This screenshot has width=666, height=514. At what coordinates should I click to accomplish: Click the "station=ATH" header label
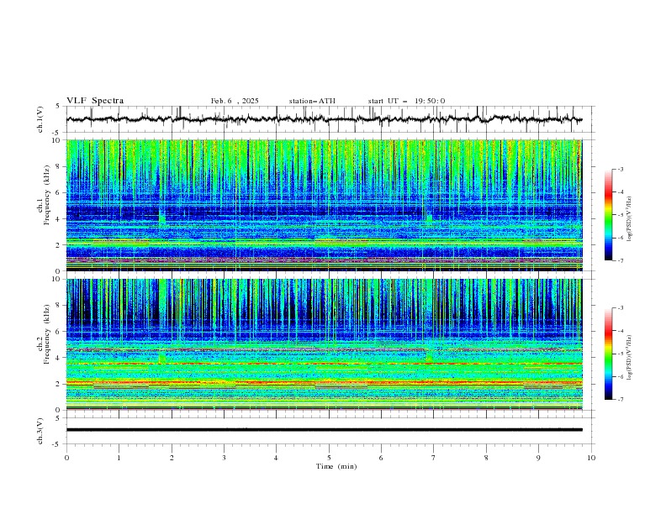pos(312,101)
